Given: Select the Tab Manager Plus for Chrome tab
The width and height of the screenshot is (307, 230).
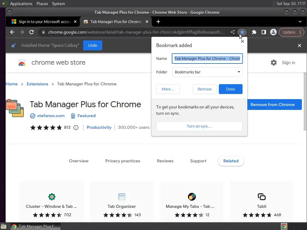Looking at the screenshot, I should click(116, 22).
